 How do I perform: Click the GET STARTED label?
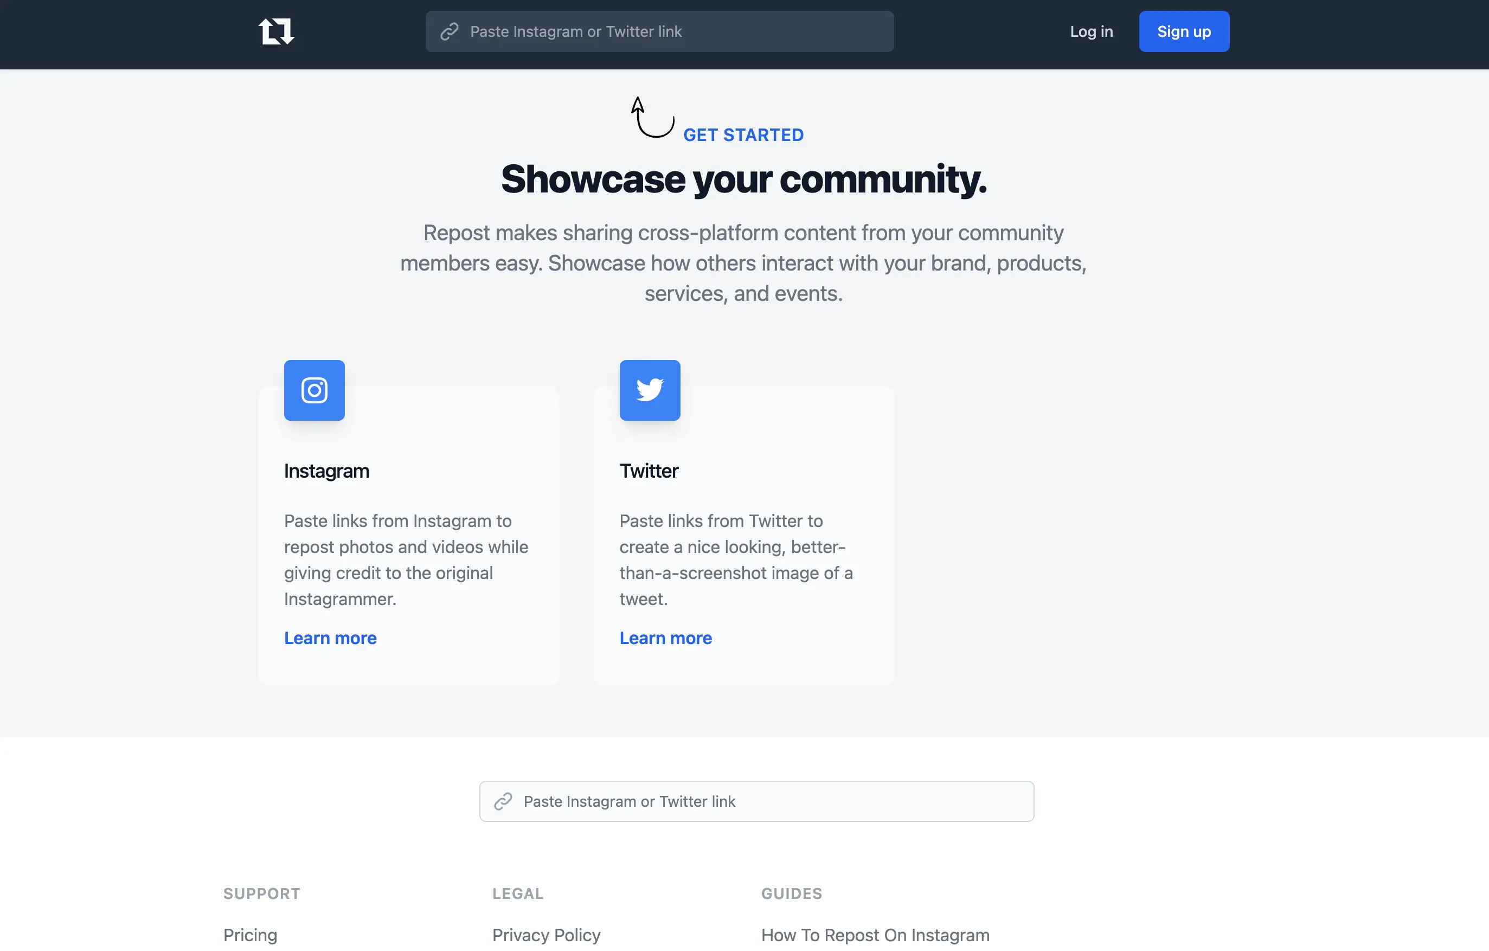point(743,135)
